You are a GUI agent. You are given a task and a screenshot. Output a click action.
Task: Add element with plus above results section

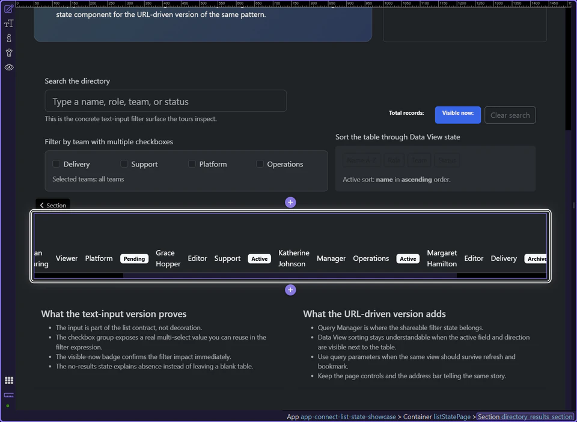pos(290,203)
